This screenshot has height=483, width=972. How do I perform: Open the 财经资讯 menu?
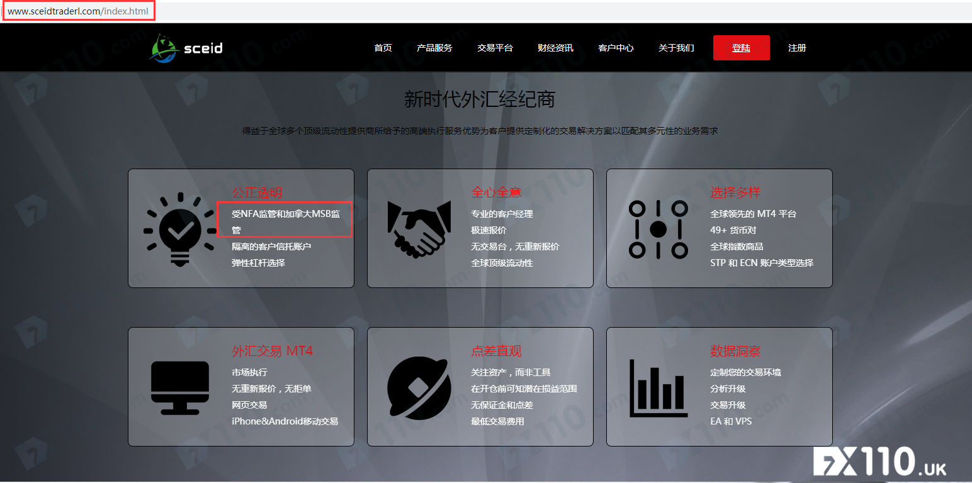point(555,48)
